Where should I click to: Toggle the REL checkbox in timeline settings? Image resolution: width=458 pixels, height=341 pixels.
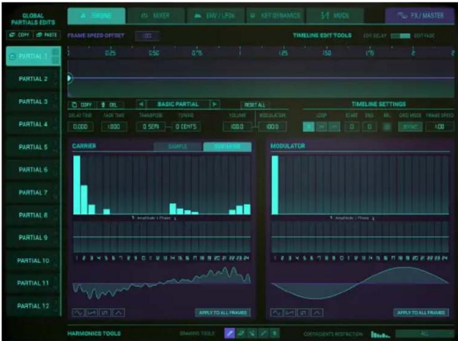click(387, 127)
